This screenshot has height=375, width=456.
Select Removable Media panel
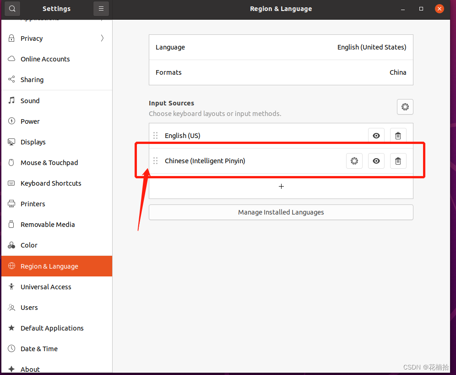coord(57,225)
